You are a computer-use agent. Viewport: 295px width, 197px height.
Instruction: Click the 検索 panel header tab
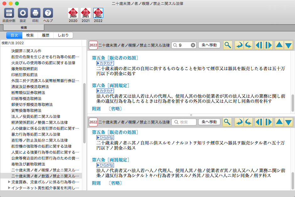tap(24, 28)
